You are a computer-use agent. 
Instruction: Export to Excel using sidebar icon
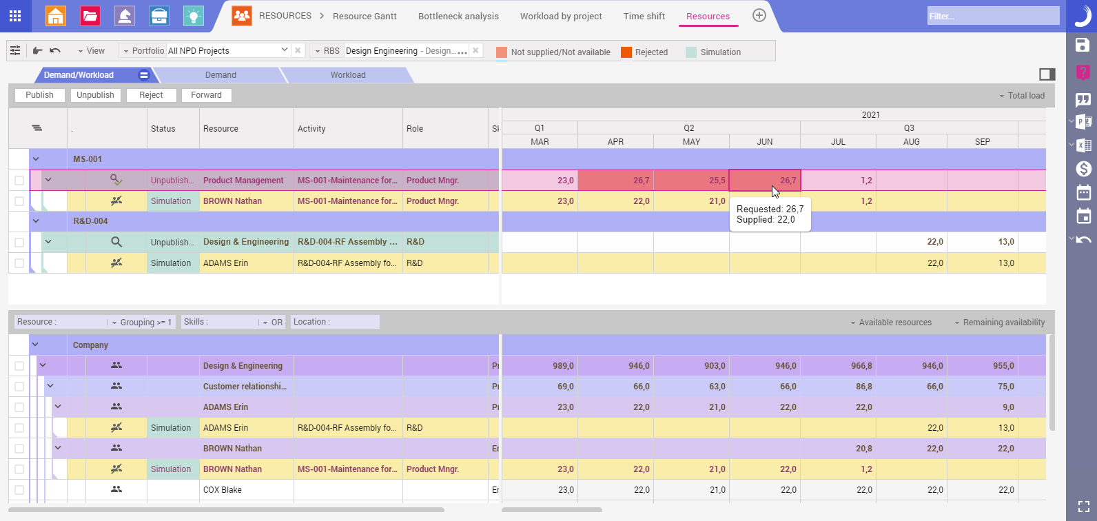click(1083, 145)
